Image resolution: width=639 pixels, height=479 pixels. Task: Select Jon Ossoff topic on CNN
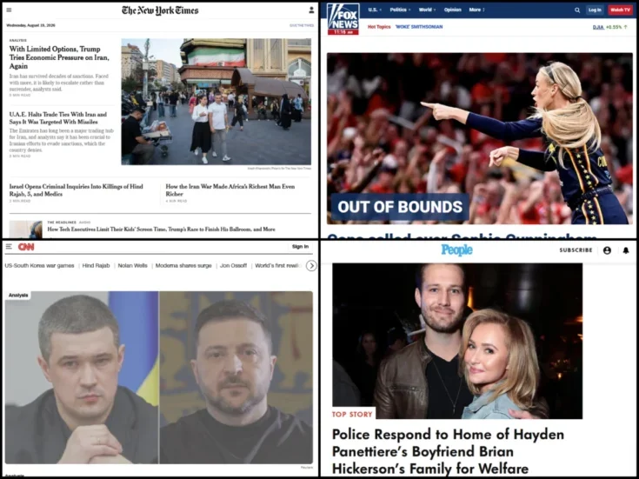(x=233, y=265)
